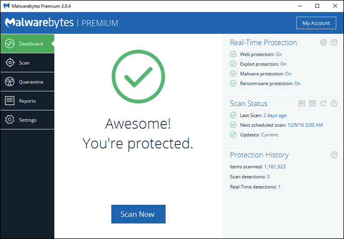This screenshot has width=344, height=239.
Task: Click the 'Protection History' heading
Action: (259, 155)
